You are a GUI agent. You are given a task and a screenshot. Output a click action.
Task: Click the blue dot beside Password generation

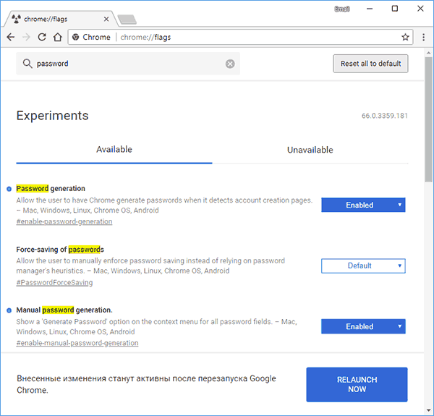9,189
